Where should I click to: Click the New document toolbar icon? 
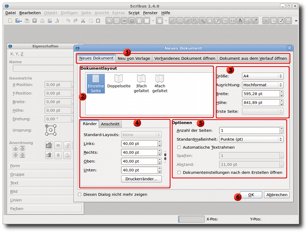(x=10, y=21)
